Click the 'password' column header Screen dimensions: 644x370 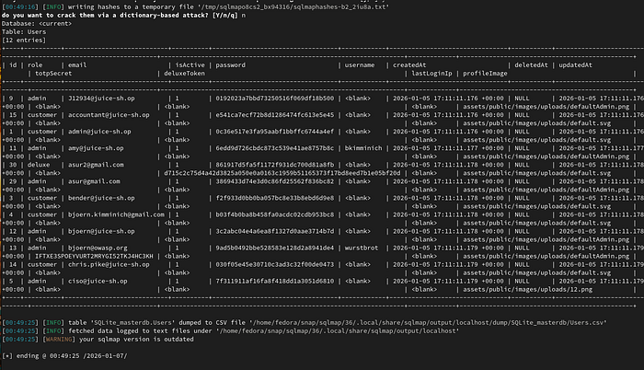point(230,65)
